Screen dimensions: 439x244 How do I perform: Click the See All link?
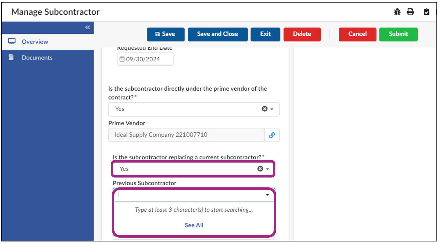pos(194,225)
